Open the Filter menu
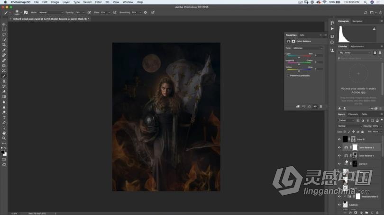384x215 pixels. 98,2
